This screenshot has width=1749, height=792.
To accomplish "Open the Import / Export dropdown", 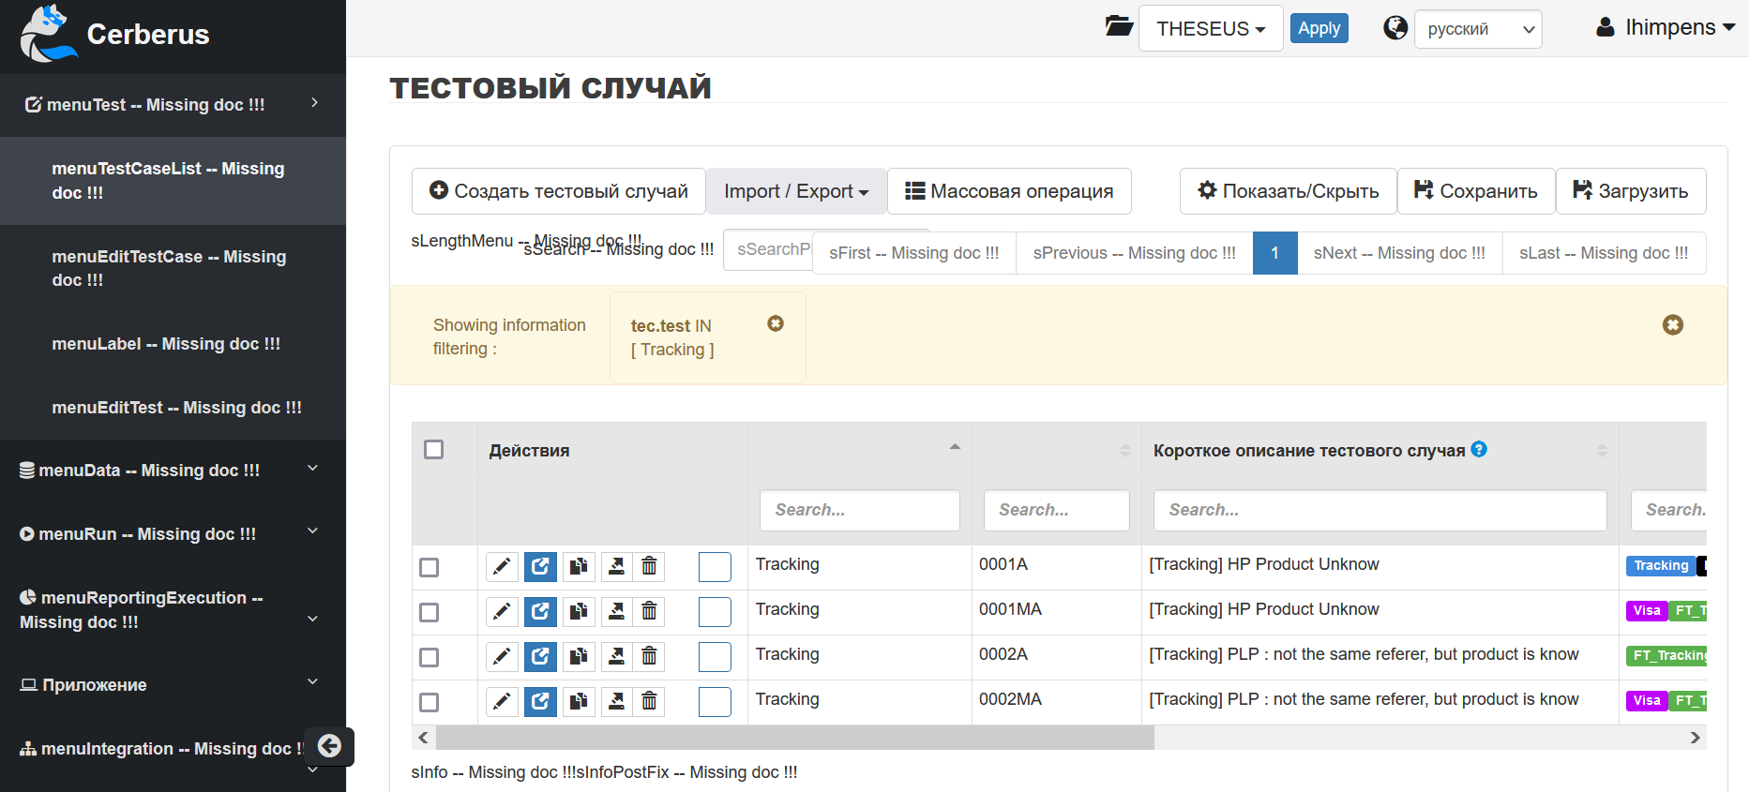I will pos(796,191).
